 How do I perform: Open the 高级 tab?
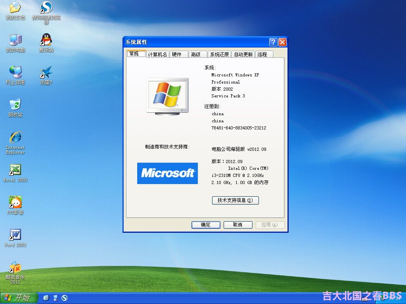(x=198, y=54)
